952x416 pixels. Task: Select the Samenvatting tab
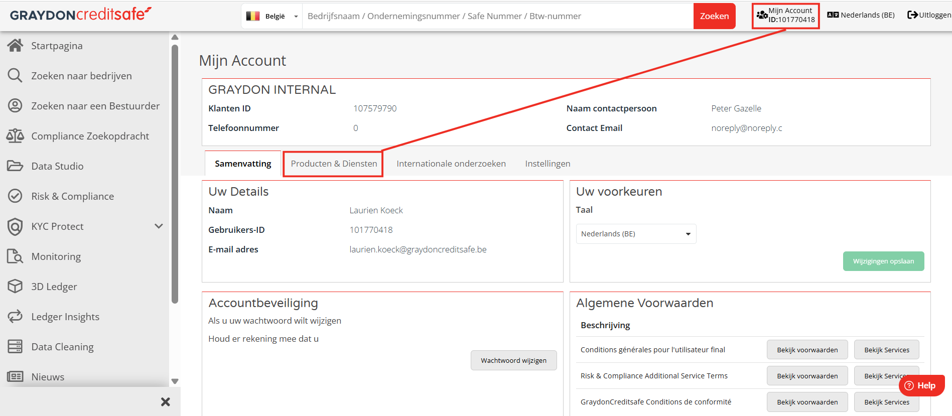coord(243,164)
